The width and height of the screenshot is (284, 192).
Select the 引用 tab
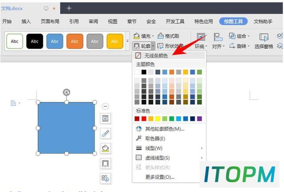(x=74, y=21)
